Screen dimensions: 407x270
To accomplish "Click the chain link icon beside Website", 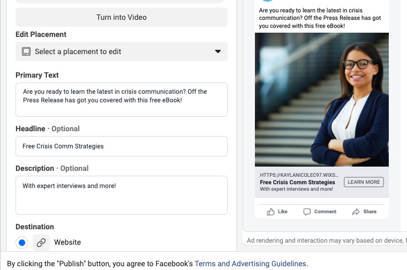I will click(x=41, y=243).
